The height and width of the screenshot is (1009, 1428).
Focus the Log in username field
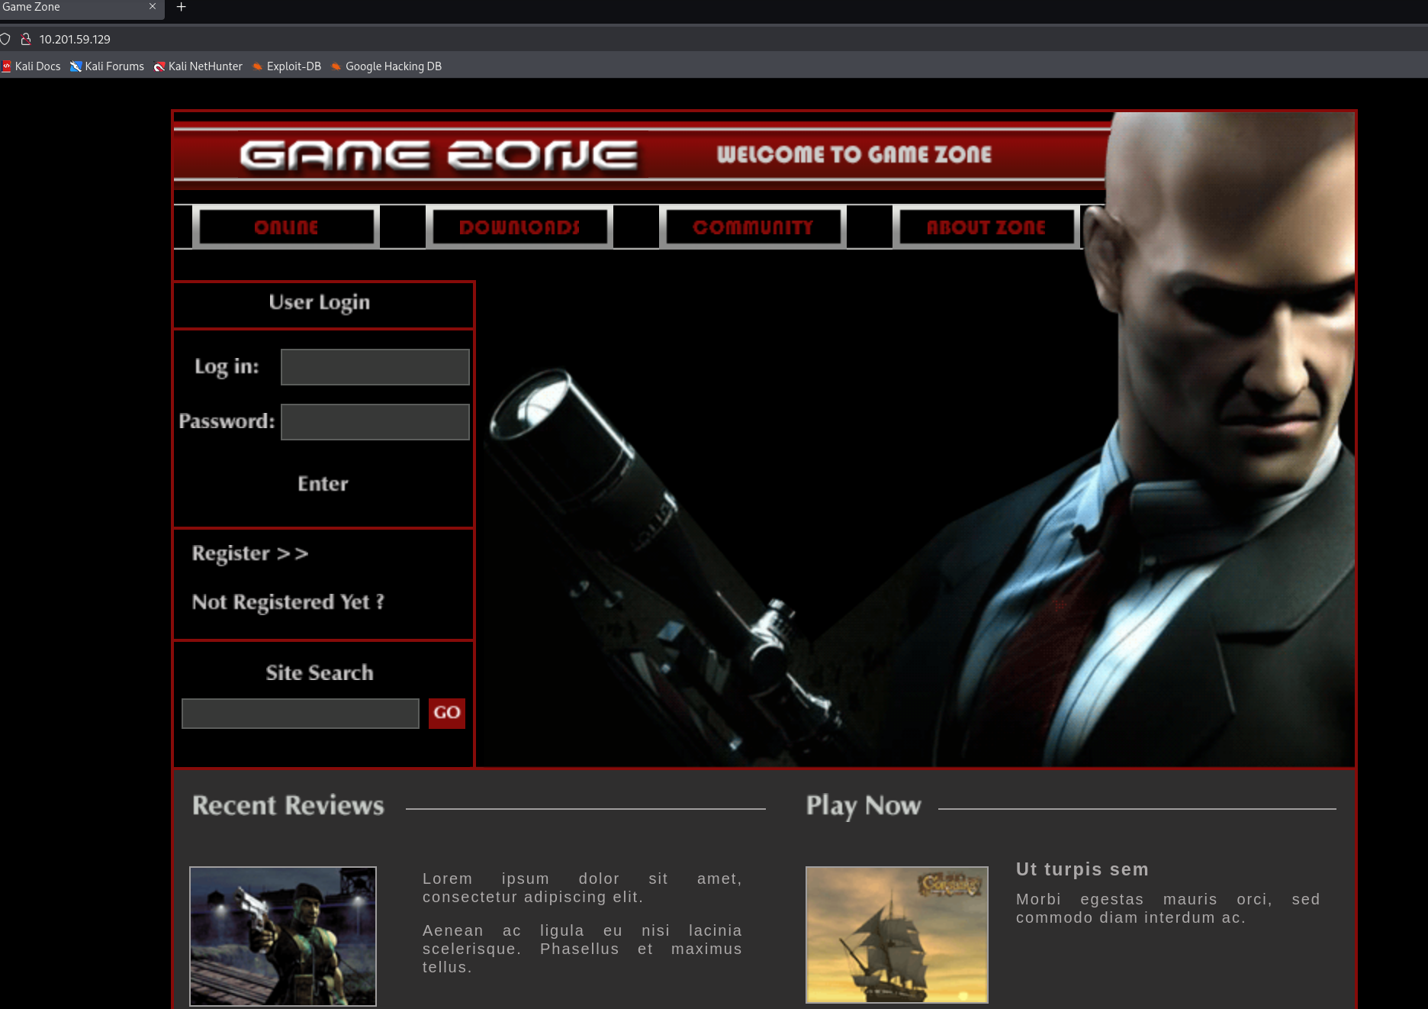(375, 367)
